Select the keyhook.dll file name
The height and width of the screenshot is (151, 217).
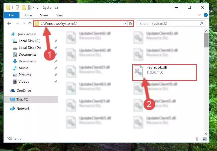click(157, 67)
